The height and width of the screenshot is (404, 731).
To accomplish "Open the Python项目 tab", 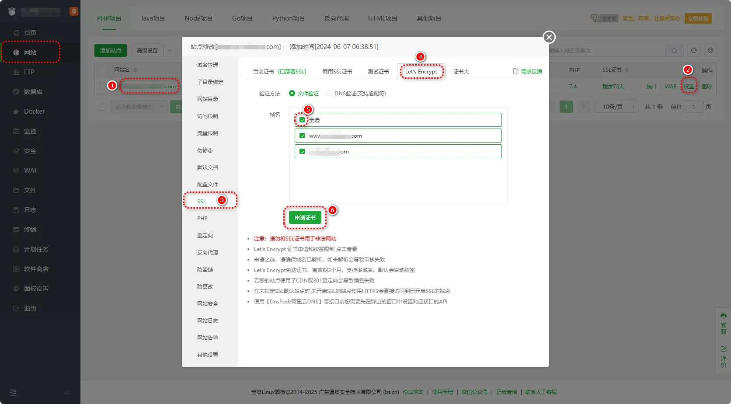I will [288, 18].
